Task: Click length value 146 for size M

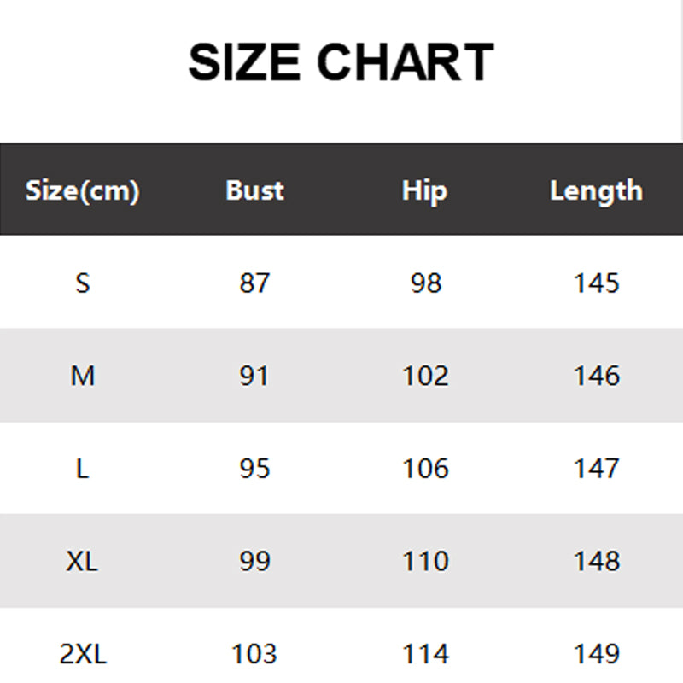Action: coord(596,376)
